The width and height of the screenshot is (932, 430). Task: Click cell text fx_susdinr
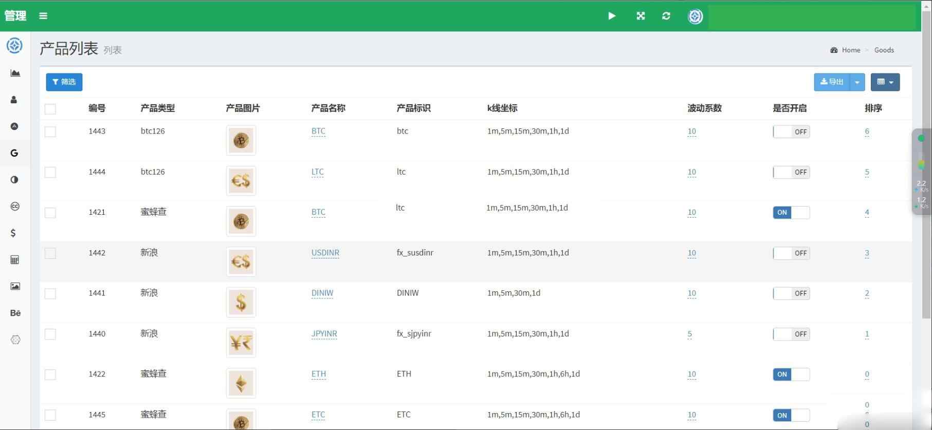(x=415, y=253)
